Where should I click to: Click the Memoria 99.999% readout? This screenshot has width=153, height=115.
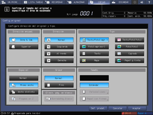click(x=140, y=13)
